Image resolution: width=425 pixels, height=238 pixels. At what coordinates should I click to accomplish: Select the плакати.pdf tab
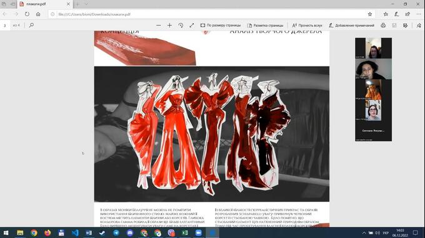[45, 4]
